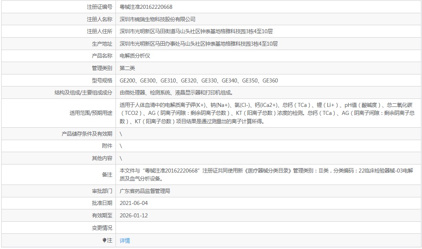Screen dimensions: 422x249
Task: Click the 变更情况 label
Action: 102,228
